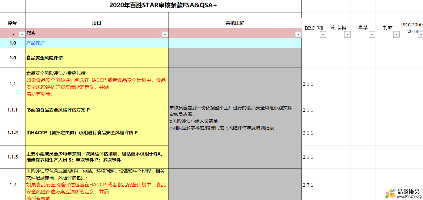Select cell 书面的食品安全风险评估方案 P
Viewport: 423px width, 200px height.
[x=97, y=110]
